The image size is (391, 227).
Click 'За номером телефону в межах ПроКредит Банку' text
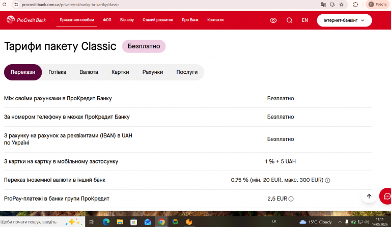[67, 117]
